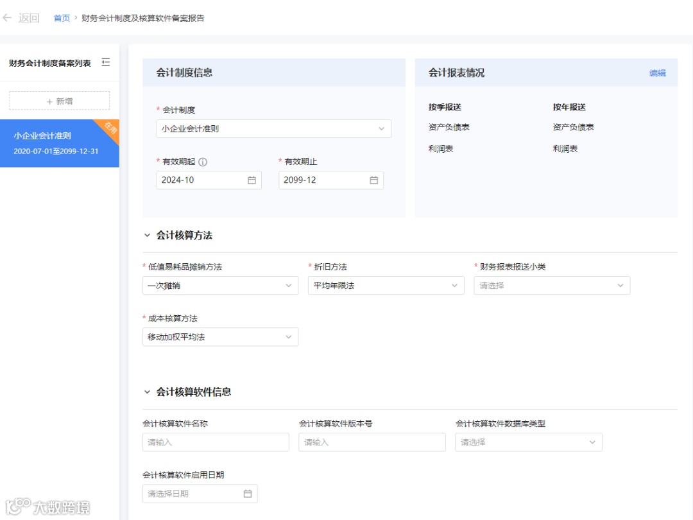Click the 会计核算软件版本号 input field
The width and height of the screenshot is (693, 520).
(x=372, y=442)
